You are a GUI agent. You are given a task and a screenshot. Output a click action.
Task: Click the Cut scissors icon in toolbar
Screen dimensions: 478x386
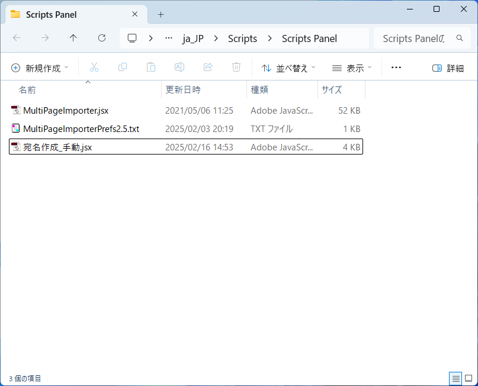[x=94, y=67]
